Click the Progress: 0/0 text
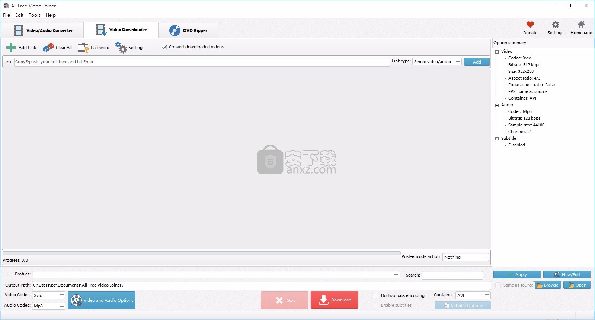 (16, 260)
